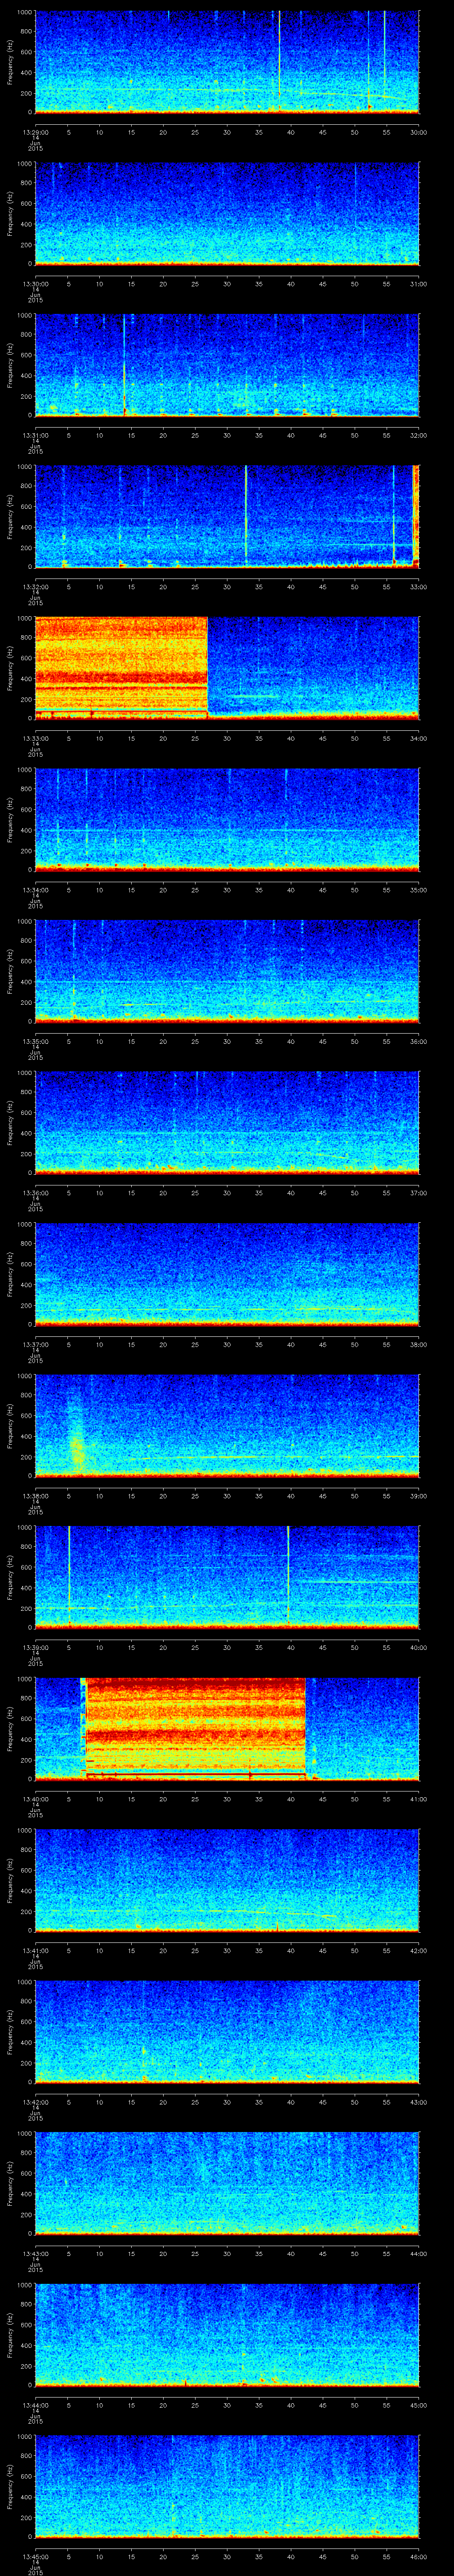The image size is (454, 2576).
Task: Click Frequency (Hz) axis label of the 13:33:00 spectrogram
Action: click(10, 668)
